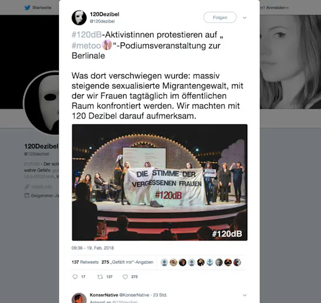Open the 120Dezibel mask profile avatar

[79, 18]
